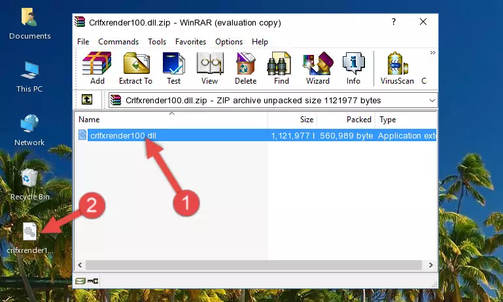The width and height of the screenshot is (503, 302).
Task: Click the WinRAR title bar help button
Action: (x=394, y=22)
